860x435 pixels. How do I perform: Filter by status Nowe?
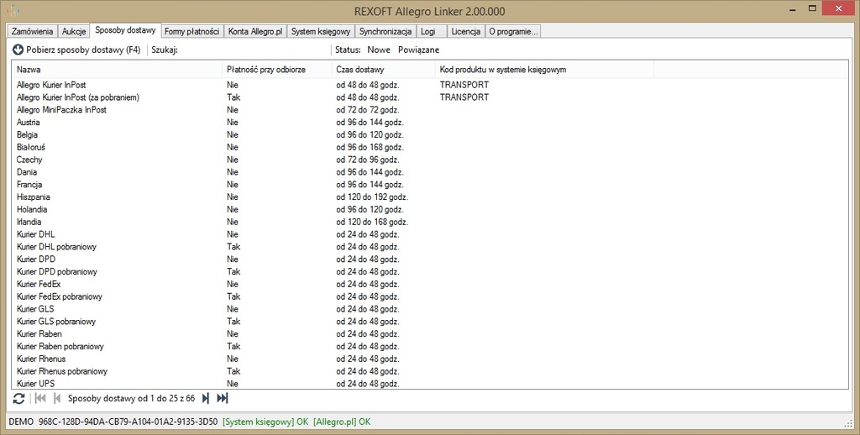[379, 50]
